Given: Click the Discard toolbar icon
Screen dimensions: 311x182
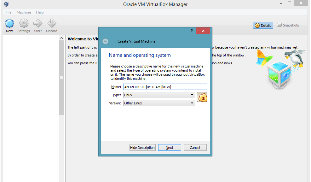Looking at the screenshot, I should pyautogui.click(x=52, y=26).
